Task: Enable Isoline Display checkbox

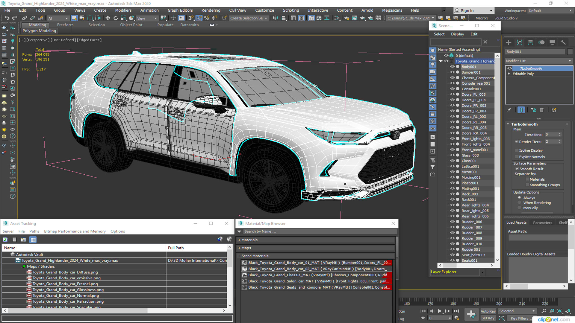Action: [517, 150]
